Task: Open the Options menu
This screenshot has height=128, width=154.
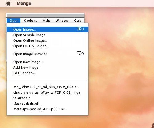Action: point(30,21)
